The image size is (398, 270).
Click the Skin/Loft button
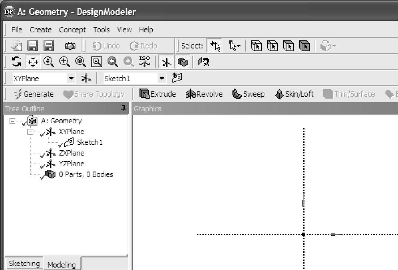tap(294, 94)
